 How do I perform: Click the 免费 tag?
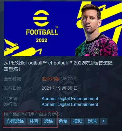tap(63, 121)
